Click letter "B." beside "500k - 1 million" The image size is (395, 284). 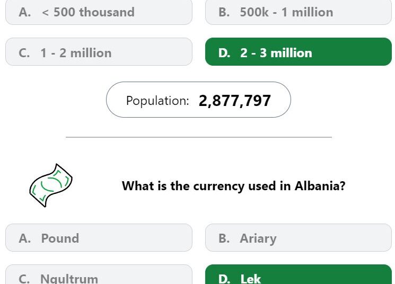224,12
